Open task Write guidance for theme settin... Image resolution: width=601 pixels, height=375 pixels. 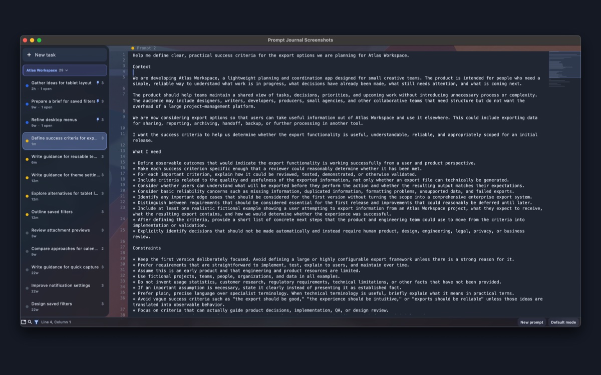65,177
